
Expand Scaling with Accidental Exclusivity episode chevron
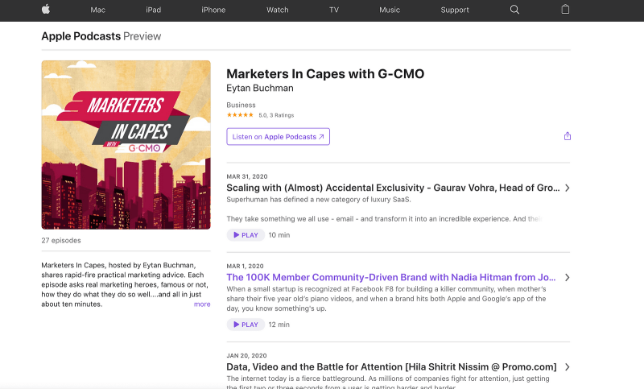[x=568, y=188]
